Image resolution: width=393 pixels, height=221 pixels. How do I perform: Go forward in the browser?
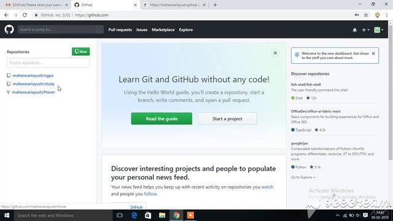point(15,15)
